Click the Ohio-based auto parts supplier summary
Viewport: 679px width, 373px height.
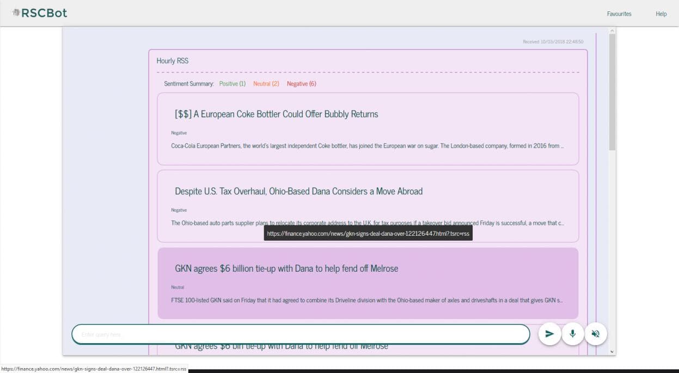(368, 223)
